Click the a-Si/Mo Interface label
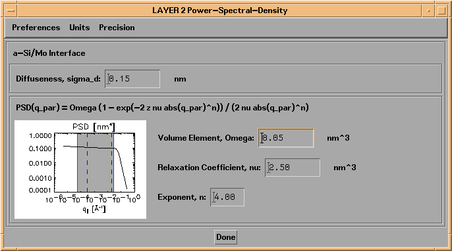Screen dimensions: 452x251 (x=49, y=53)
